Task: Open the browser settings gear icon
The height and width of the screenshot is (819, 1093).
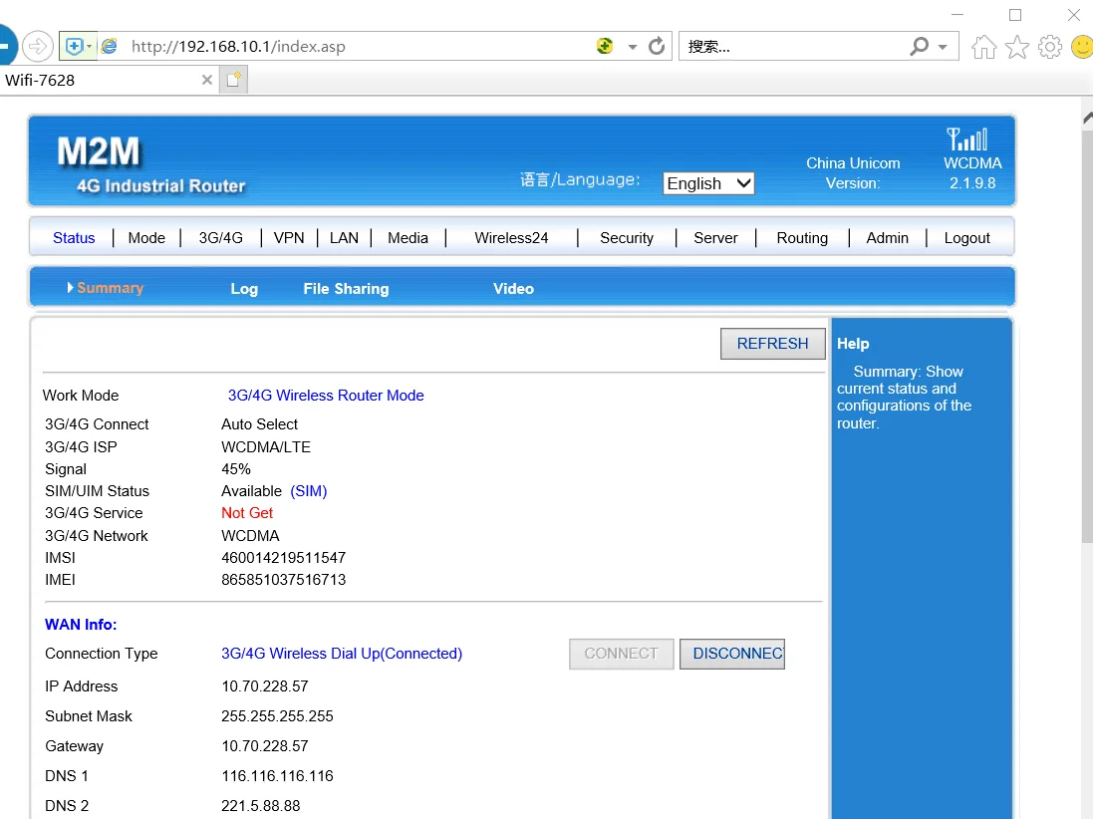Action: coord(1049,47)
